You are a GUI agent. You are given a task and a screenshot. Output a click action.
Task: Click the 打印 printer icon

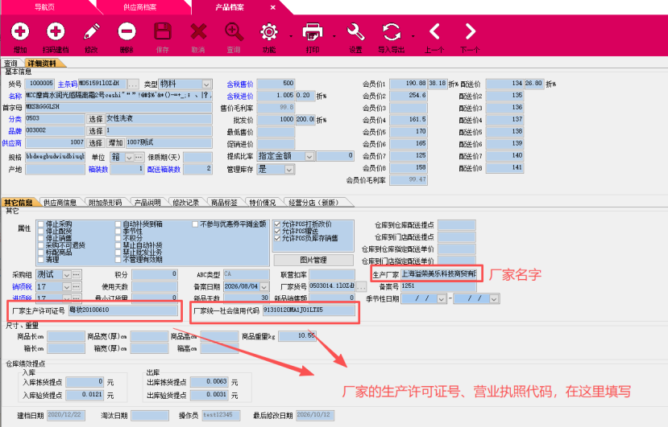(313, 31)
